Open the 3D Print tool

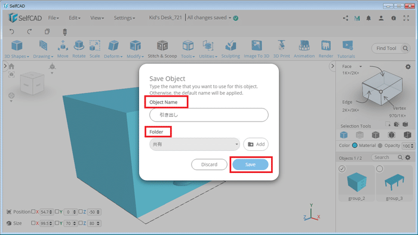click(x=281, y=50)
